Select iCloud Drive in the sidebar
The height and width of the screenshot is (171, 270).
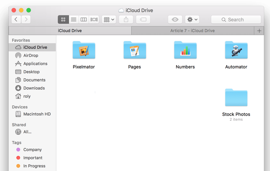32,47
